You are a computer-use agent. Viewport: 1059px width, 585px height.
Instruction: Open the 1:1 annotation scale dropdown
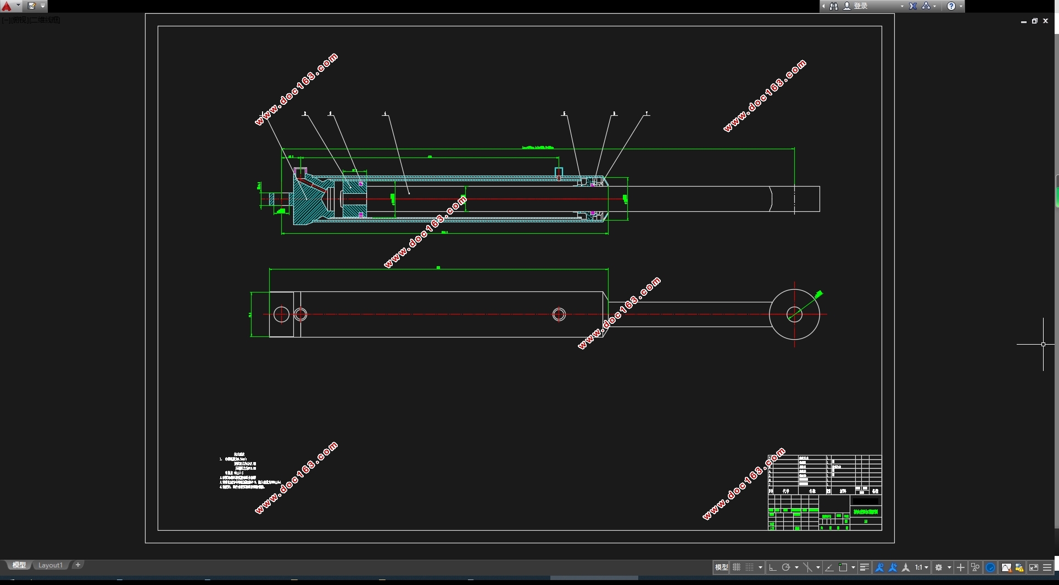[x=921, y=567]
